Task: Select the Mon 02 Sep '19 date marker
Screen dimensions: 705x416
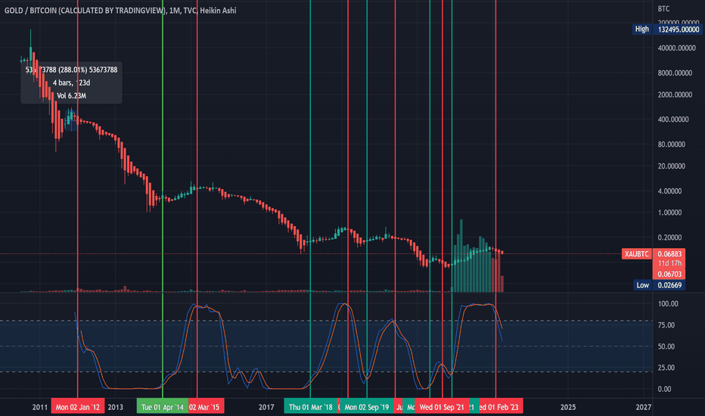Action: tap(366, 407)
